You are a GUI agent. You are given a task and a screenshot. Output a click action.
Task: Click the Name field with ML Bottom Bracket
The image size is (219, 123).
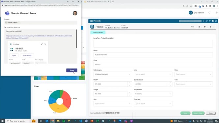(x=153, y=55)
